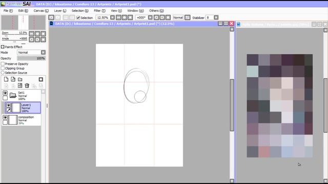Screen dimensions: 328x184
Task: Click navigator rotate clockwise button
Action: click(37, 39)
